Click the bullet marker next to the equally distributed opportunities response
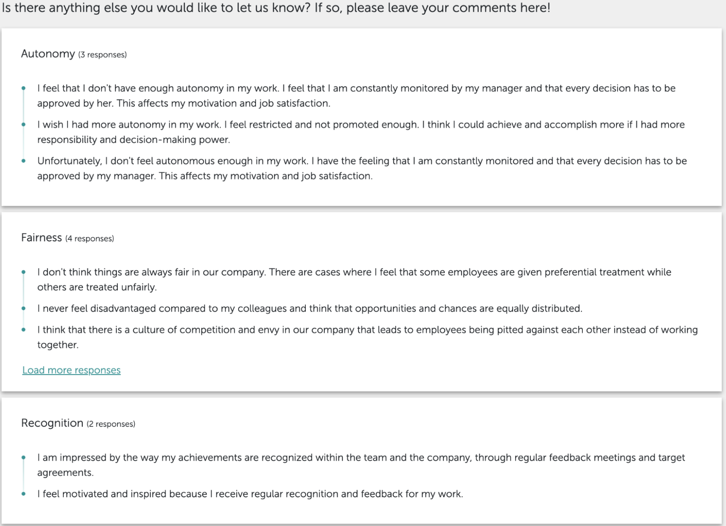Screen dimensions: 726x526 23,309
